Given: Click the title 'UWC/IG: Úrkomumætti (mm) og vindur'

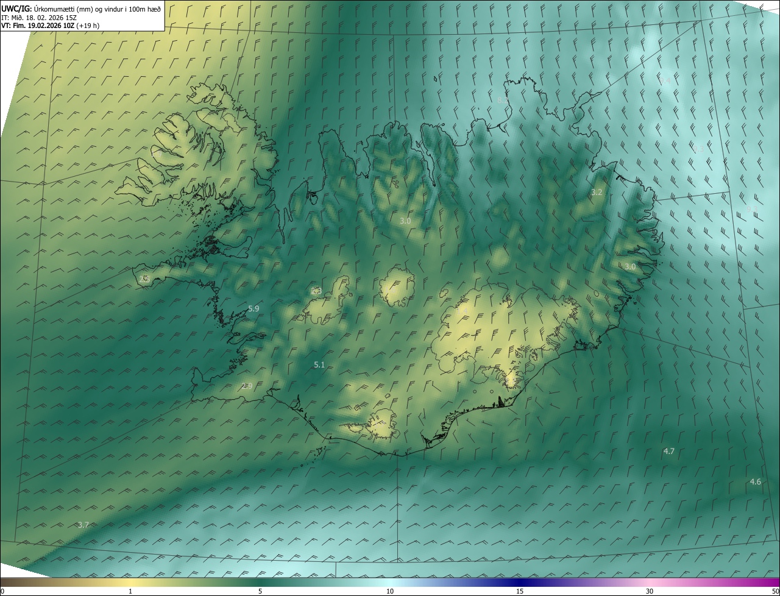Looking at the screenshot, I should pyautogui.click(x=81, y=8).
